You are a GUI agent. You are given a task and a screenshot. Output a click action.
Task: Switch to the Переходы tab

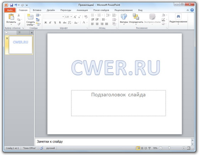pyautogui.click(x=66, y=10)
